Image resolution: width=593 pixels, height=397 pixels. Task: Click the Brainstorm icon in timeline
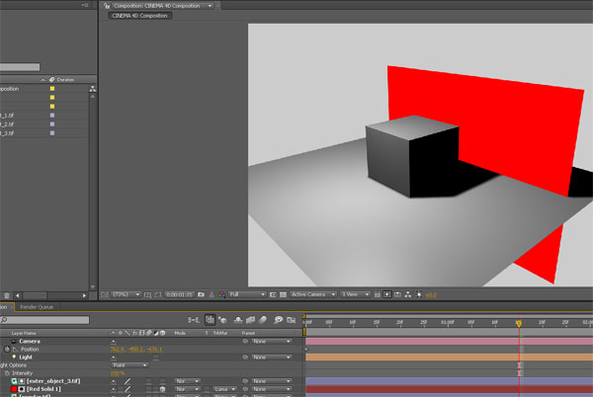tap(278, 320)
